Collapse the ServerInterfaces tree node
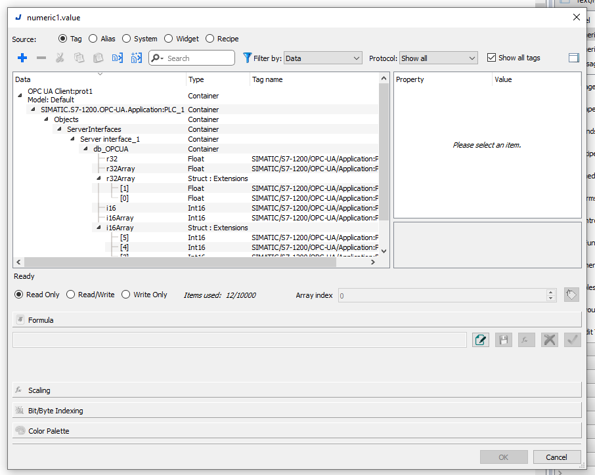This screenshot has height=475, width=595. (x=59, y=129)
